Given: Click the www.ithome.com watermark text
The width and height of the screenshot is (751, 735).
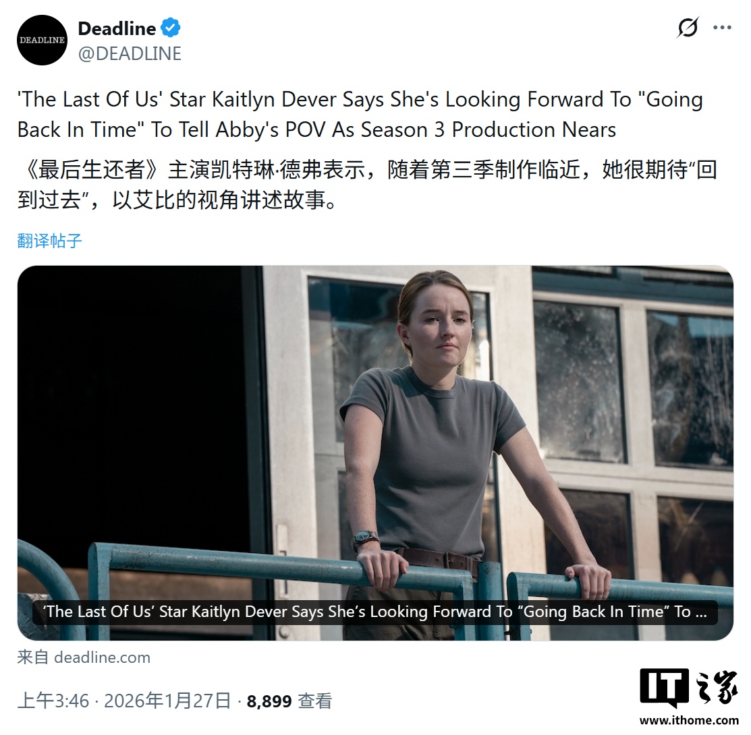Looking at the screenshot, I should (x=689, y=720).
